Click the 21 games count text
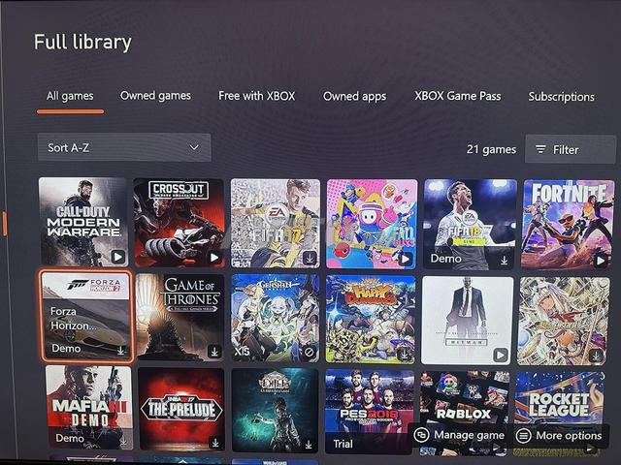Image resolution: width=621 pixels, height=465 pixels. [x=491, y=149]
